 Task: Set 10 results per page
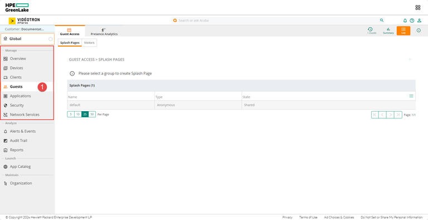(78, 114)
